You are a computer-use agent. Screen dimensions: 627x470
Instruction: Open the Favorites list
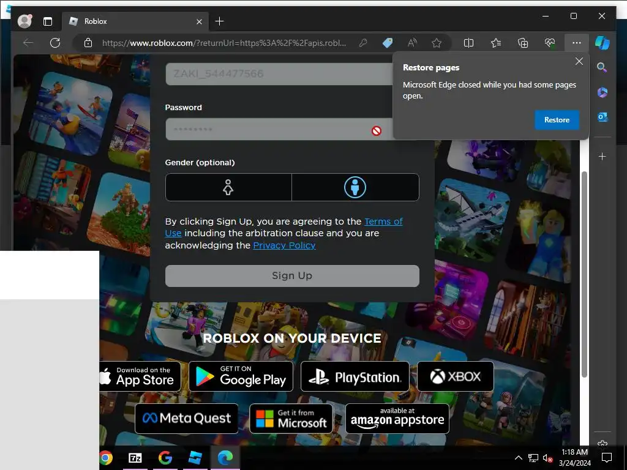(496, 43)
